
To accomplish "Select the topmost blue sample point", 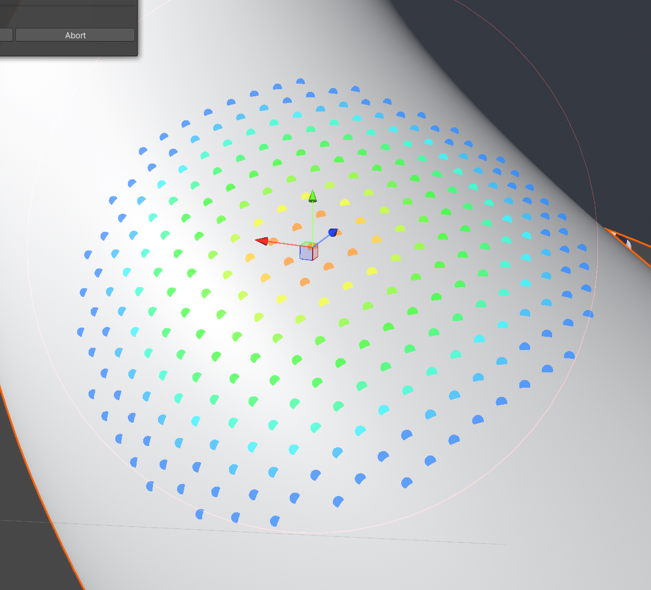I will (x=300, y=81).
